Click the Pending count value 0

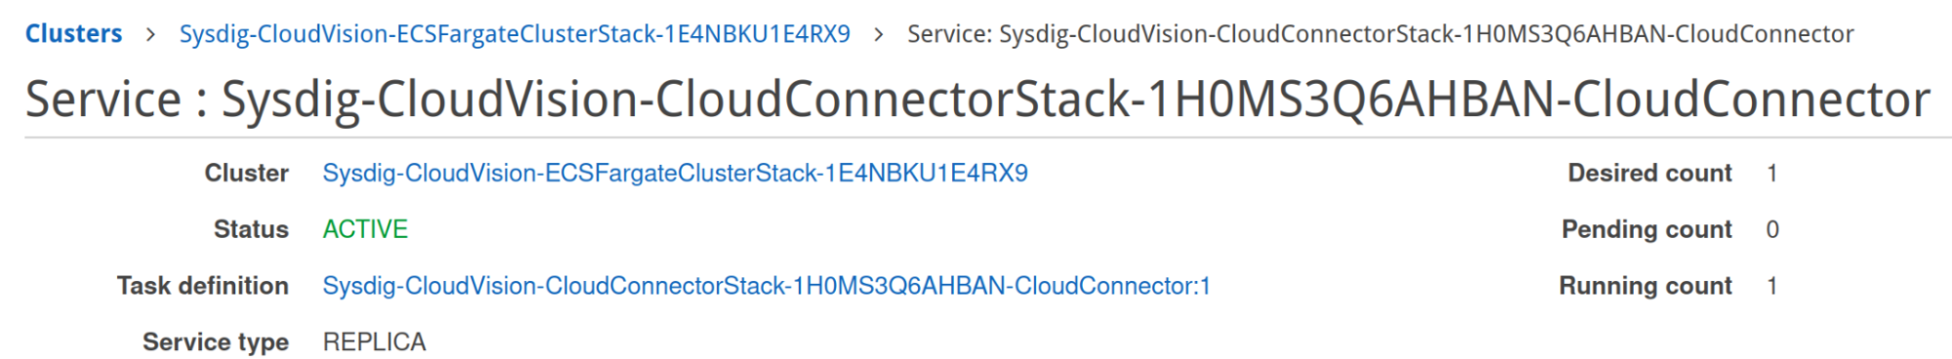1772,229
